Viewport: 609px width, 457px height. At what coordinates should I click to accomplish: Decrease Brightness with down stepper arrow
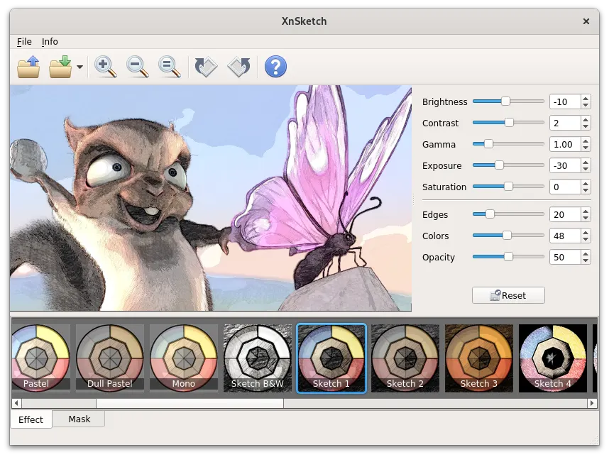(x=586, y=105)
